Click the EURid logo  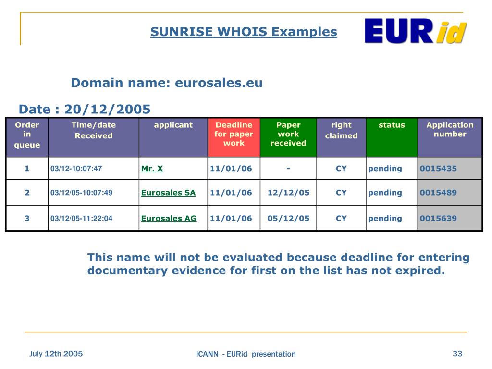point(416,31)
